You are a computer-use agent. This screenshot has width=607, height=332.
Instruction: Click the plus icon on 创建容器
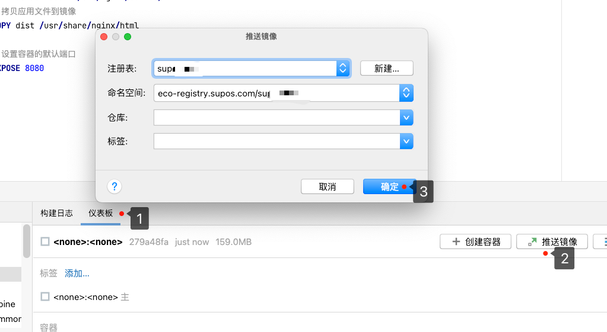[x=456, y=241]
